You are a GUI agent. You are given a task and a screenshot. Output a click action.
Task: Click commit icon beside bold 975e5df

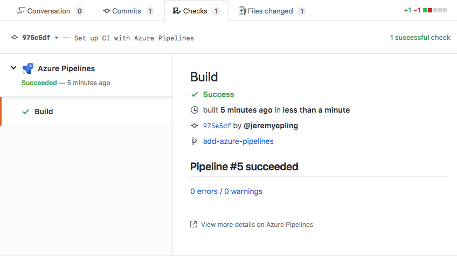tap(15, 37)
